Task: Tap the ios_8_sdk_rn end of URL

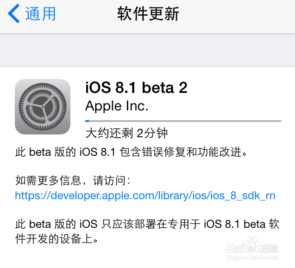Action: pyautogui.click(x=243, y=196)
